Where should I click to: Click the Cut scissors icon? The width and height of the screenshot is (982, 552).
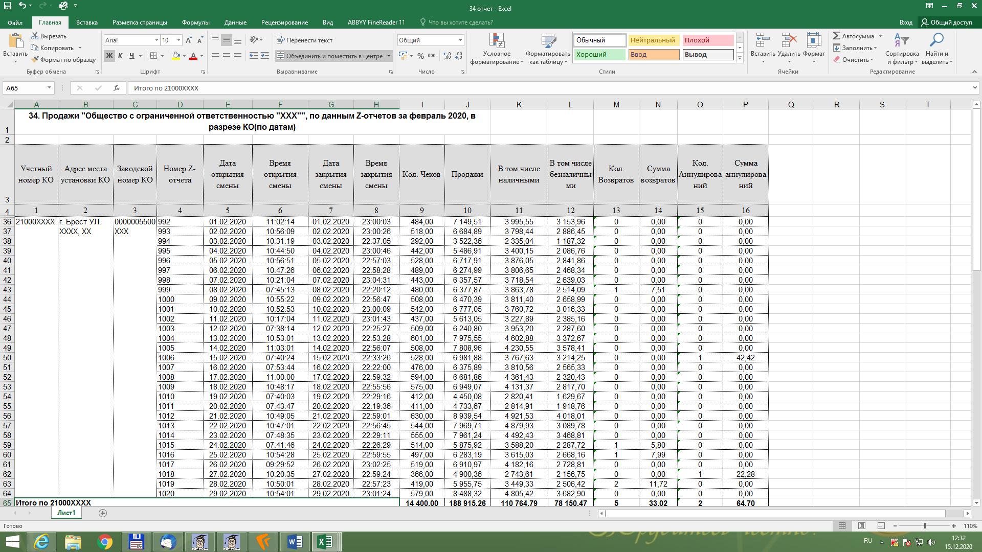[x=35, y=36]
